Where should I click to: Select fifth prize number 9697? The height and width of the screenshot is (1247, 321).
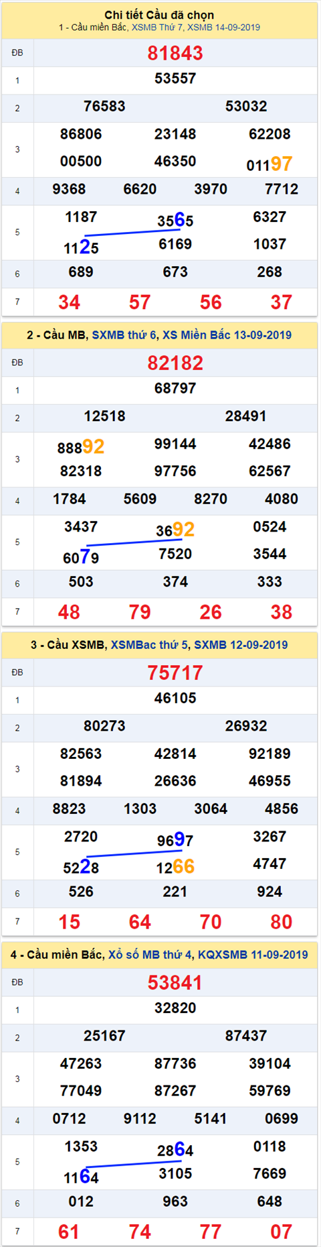175,839
